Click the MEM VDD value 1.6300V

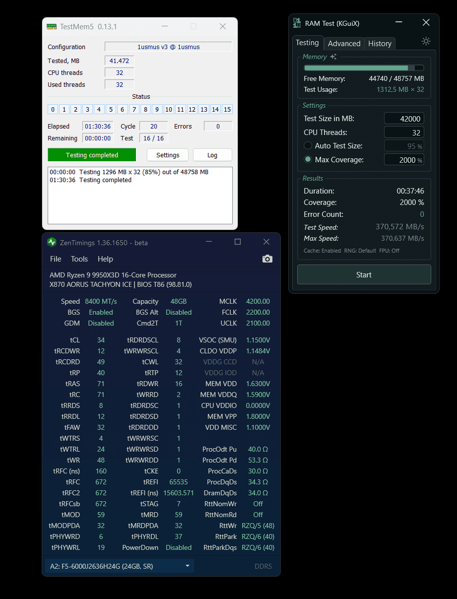click(x=258, y=384)
